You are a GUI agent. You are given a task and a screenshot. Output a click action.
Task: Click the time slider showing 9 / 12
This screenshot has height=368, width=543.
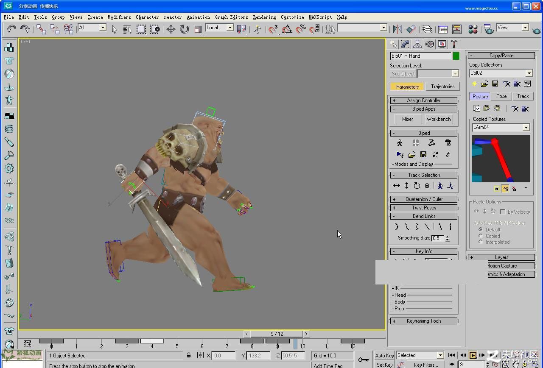[277, 334]
